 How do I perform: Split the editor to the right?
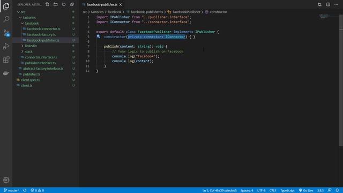(x=328, y=4)
